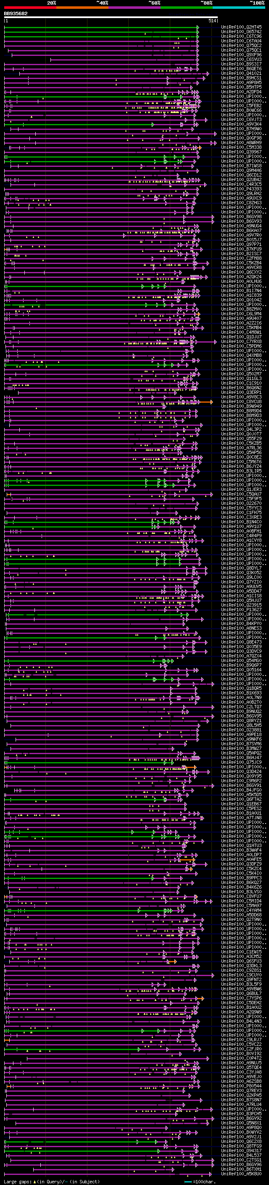Select hit UniRef100_A9P8H5
The image size is (269, 1185).
(241, 82)
